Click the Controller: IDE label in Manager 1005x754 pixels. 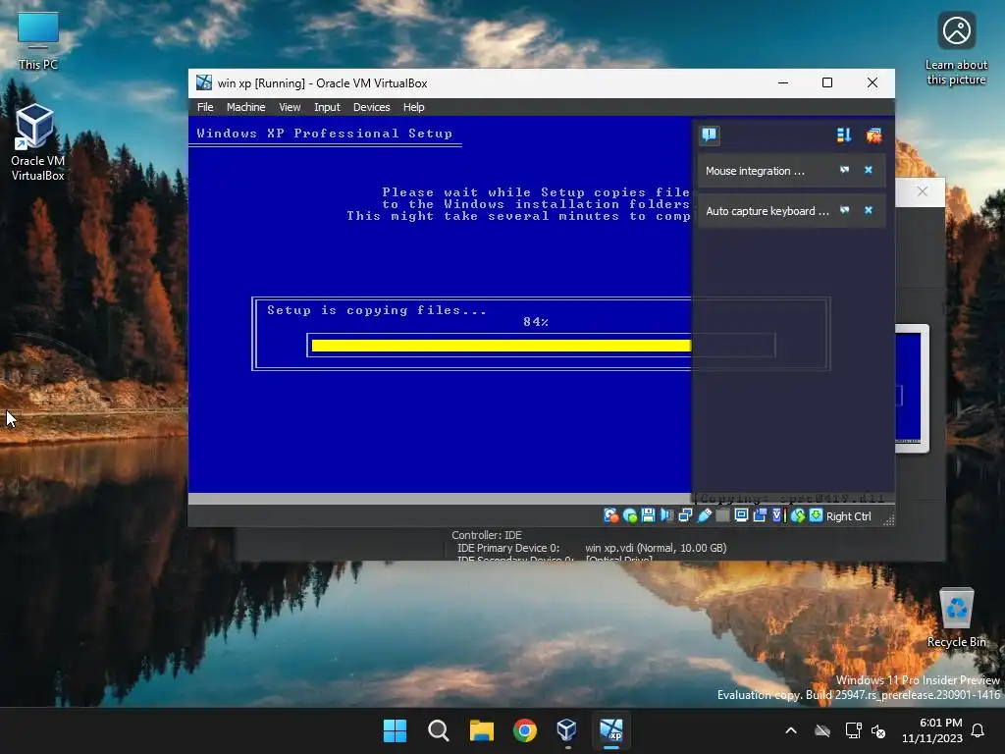click(487, 535)
